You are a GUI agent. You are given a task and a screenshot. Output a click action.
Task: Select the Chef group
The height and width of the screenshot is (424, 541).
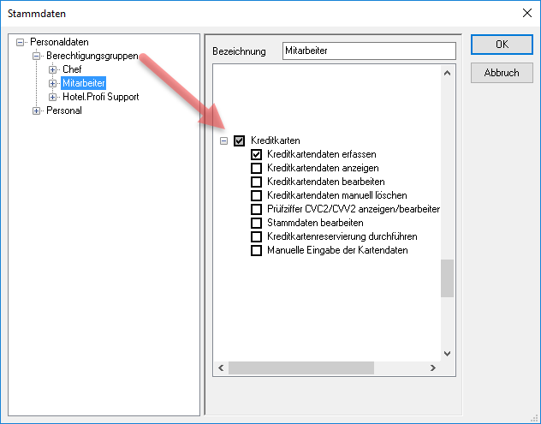[x=72, y=69]
